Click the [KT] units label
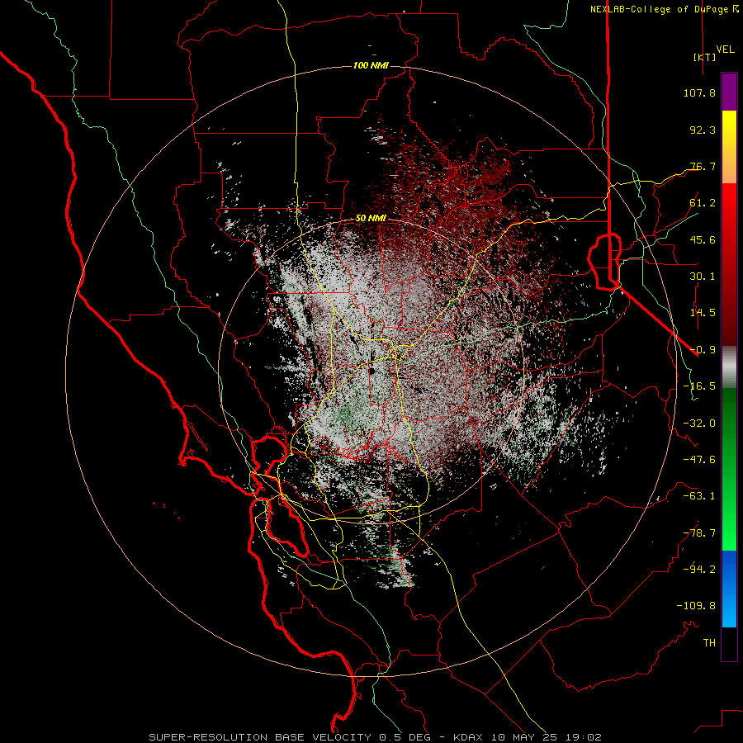 pyautogui.click(x=705, y=57)
